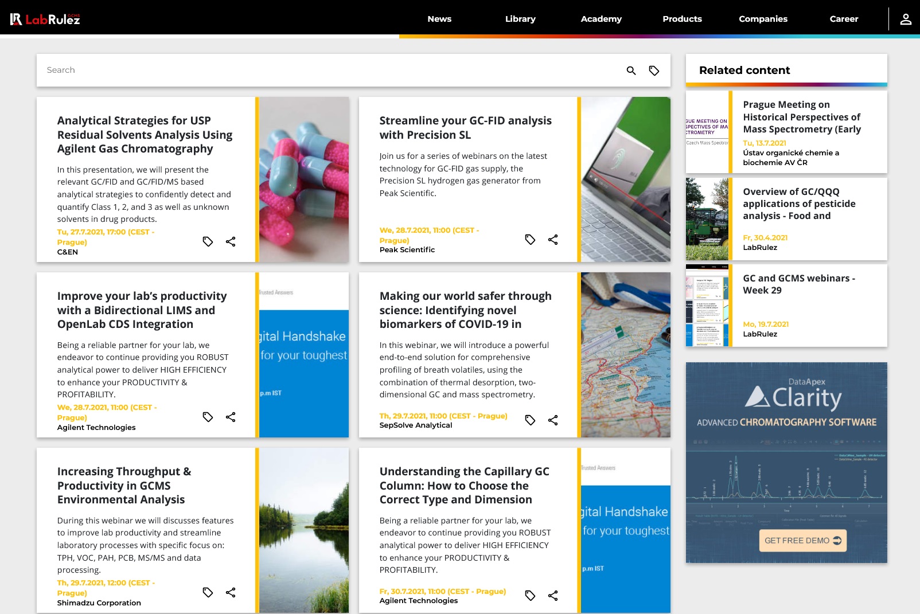The height and width of the screenshot is (614, 920).
Task: Click tag icon on Capillary GC Column card
Action: [530, 596]
